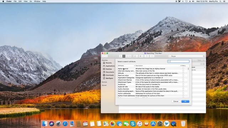Open Contacts book icon in Dock

[x=79, y=124]
